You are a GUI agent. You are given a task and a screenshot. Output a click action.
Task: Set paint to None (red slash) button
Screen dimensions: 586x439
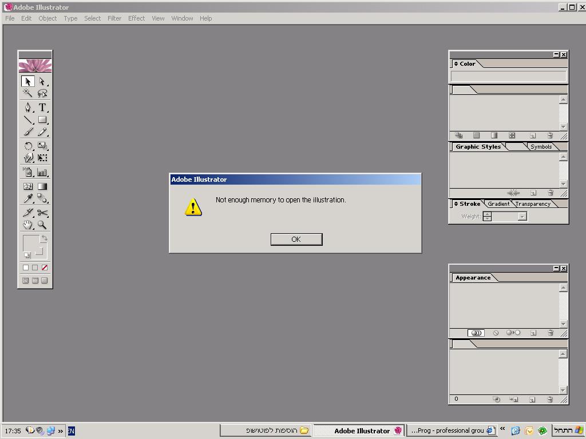tap(45, 268)
